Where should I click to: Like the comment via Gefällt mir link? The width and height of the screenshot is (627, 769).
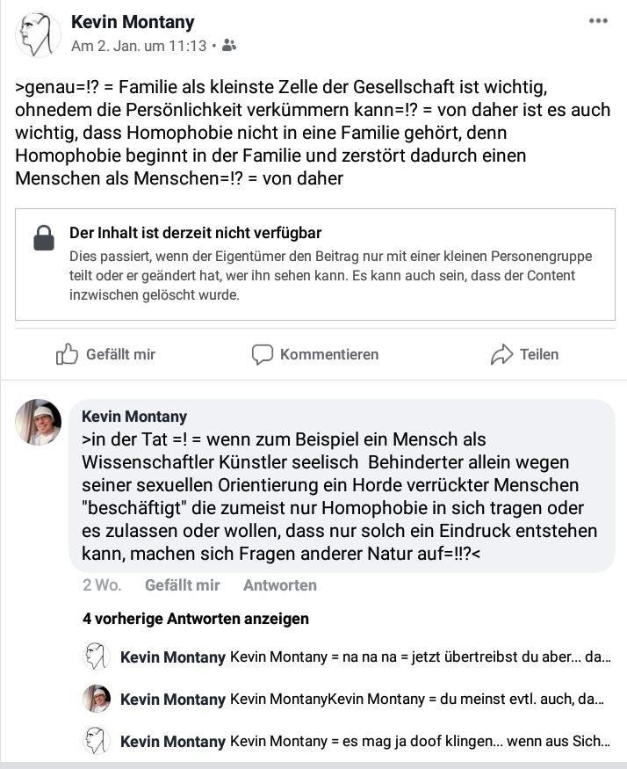(x=183, y=585)
